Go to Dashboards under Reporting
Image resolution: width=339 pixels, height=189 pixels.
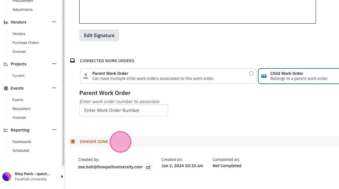[22, 142]
